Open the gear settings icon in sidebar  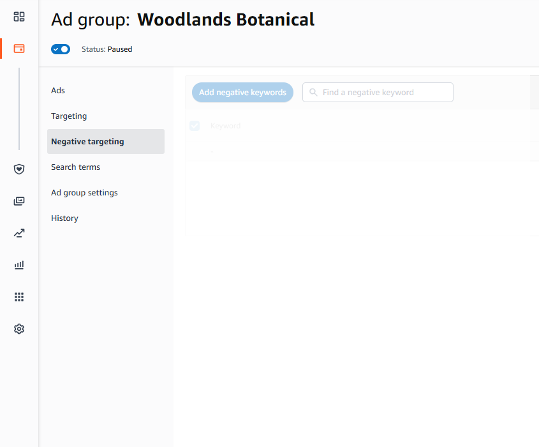pyautogui.click(x=19, y=329)
